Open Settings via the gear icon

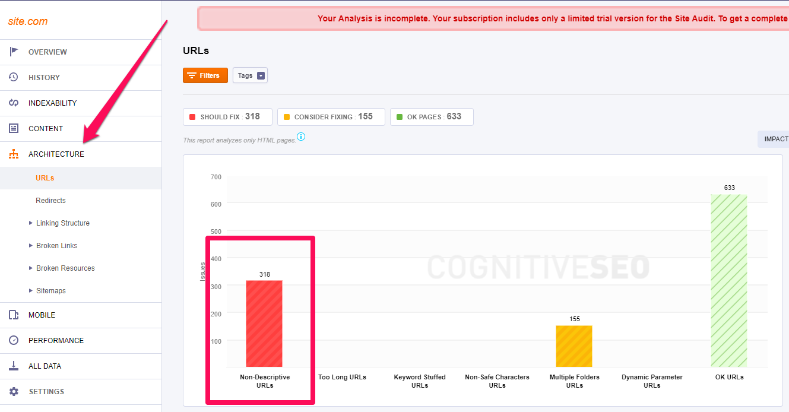tap(14, 391)
